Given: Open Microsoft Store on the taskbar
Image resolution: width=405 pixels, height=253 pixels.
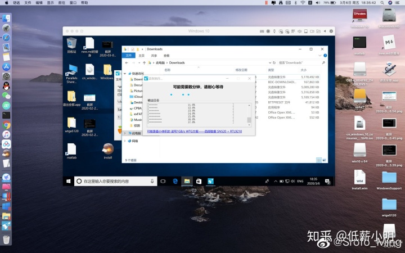Looking at the screenshot, I should point(199,181).
